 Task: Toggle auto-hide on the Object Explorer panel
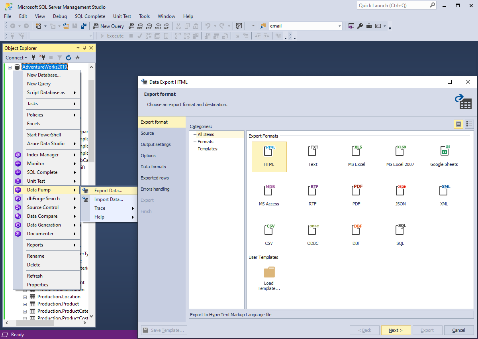point(84,48)
